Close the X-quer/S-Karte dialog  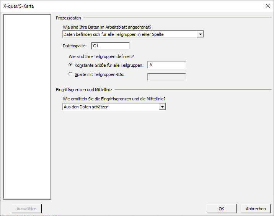268,6
